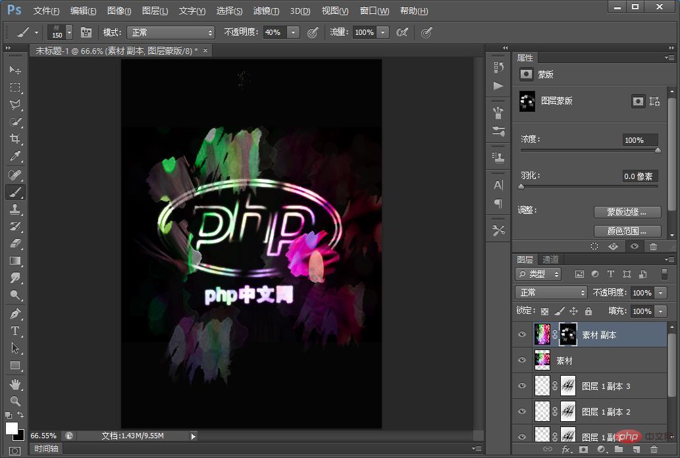Add a layer mask from Layers panel footer
This screenshot has height=458, width=680.
[583, 449]
